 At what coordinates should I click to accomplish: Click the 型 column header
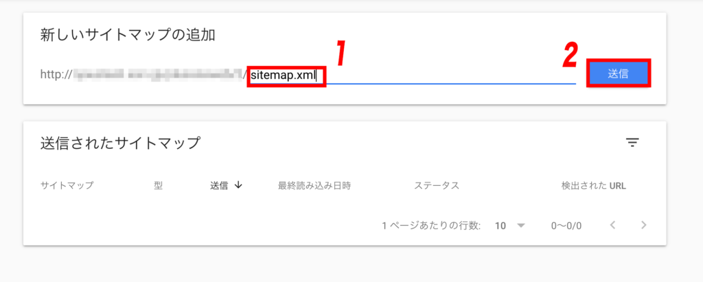click(158, 186)
